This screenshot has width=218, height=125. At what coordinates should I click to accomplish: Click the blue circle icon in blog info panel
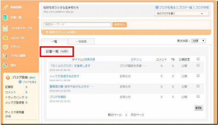[x=20, y=82]
